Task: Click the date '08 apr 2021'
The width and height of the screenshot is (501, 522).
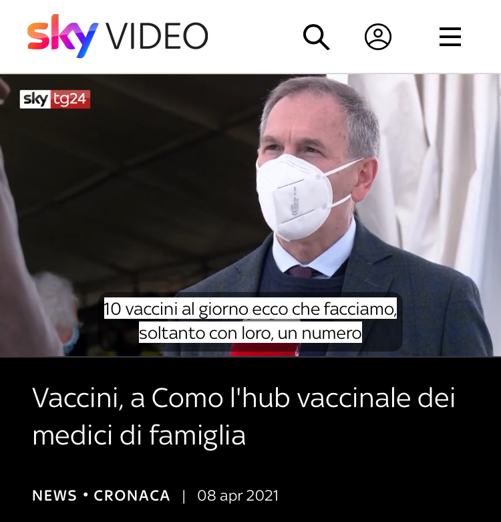Action: pos(238,495)
